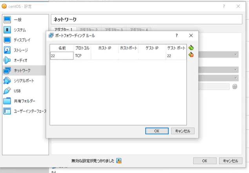Switch to アダプター 3 tab
249x173 pixels.
coord(114,29)
